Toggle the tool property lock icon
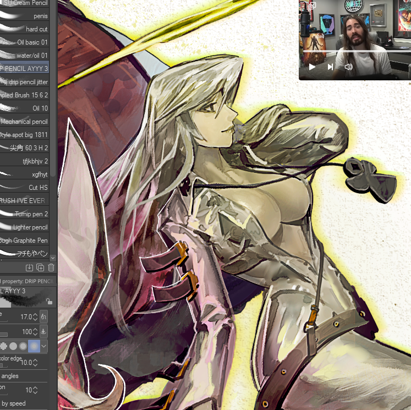 [49, 302]
